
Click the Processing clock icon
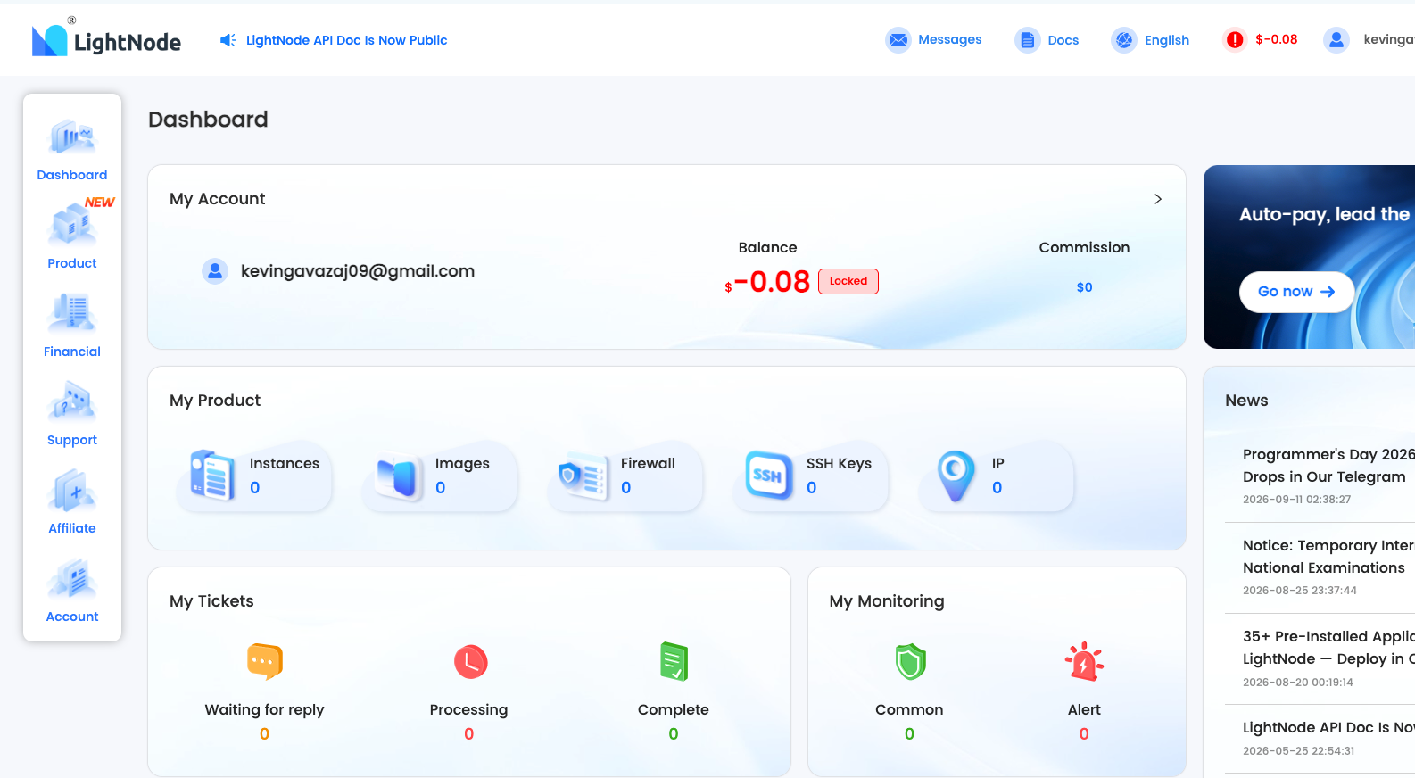point(470,662)
